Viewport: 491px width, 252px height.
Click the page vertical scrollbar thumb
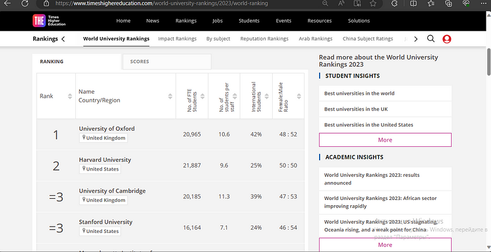click(489, 62)
